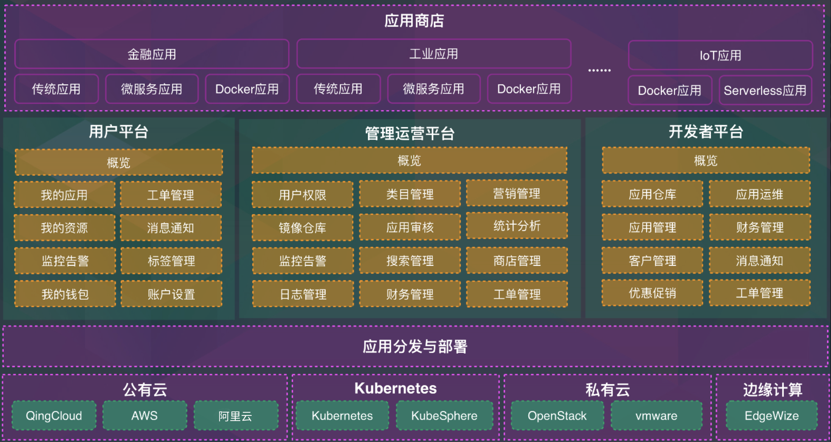Screen dimensions: 831x442
Task: Click the 优惠促销 box
Action: [x=652, y=293]
